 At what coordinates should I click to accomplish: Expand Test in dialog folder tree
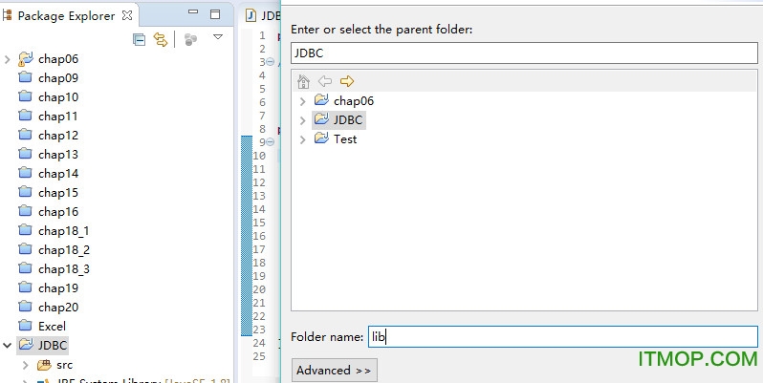pos(303,139)
